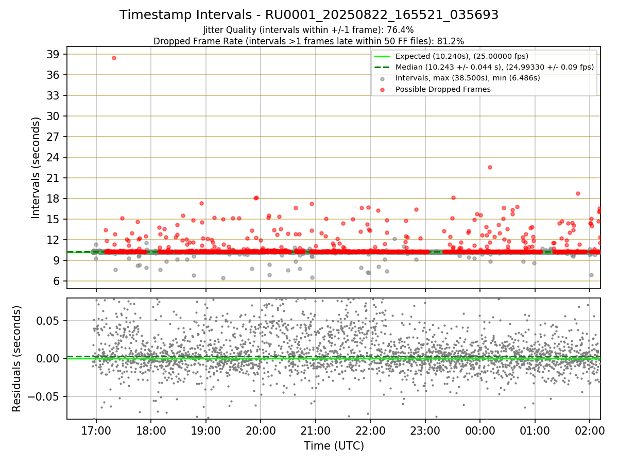618x464 pixels.
Task: Click the 'Expected (10.240s)' legend entry
Action: coord(462,56)
